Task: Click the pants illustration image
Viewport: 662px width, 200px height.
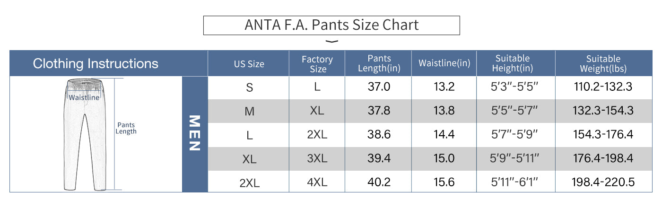Action: tap(84, 135)
